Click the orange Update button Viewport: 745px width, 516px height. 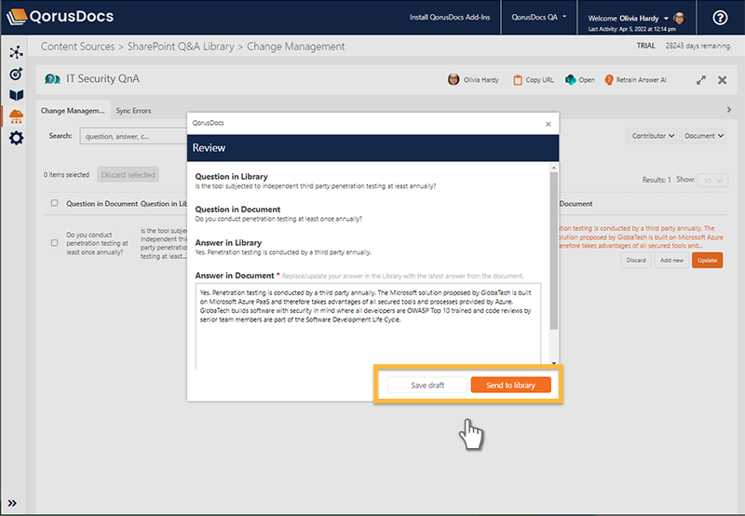coord(707,261)
